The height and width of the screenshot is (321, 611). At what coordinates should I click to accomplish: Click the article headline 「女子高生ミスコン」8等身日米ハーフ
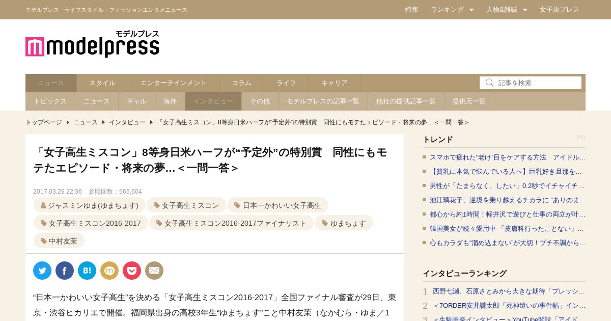(210, 160)
